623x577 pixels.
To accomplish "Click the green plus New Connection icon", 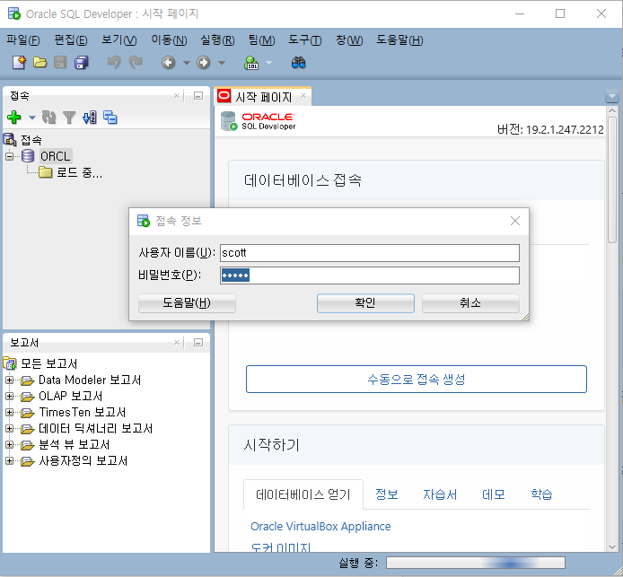I will pyautogui.click(x=14, y=118).
